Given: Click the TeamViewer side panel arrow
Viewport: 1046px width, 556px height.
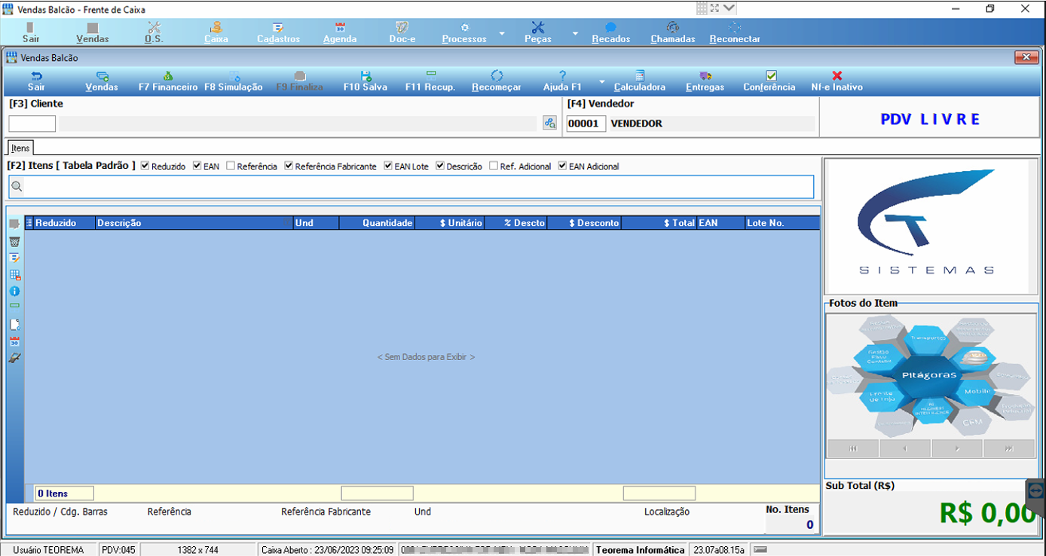Looking at the screenshot, I should coord(1035,490).
